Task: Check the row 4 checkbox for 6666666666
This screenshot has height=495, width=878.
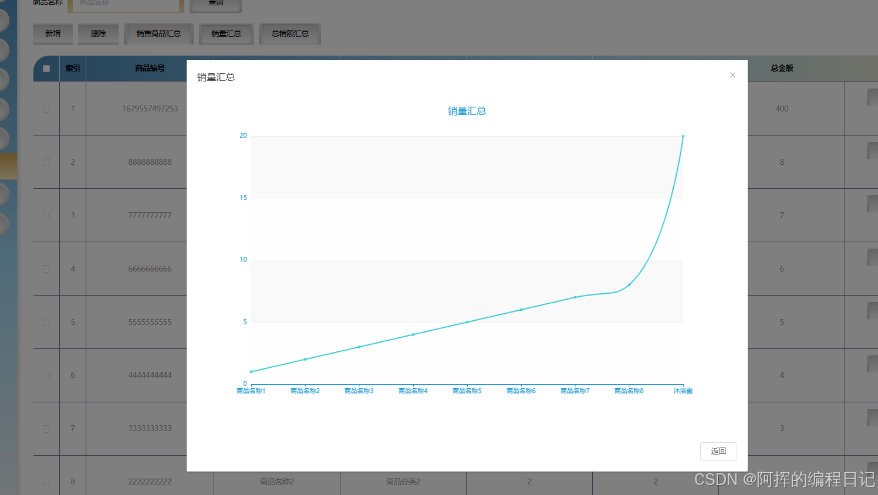Action: (x=46, y=269)
